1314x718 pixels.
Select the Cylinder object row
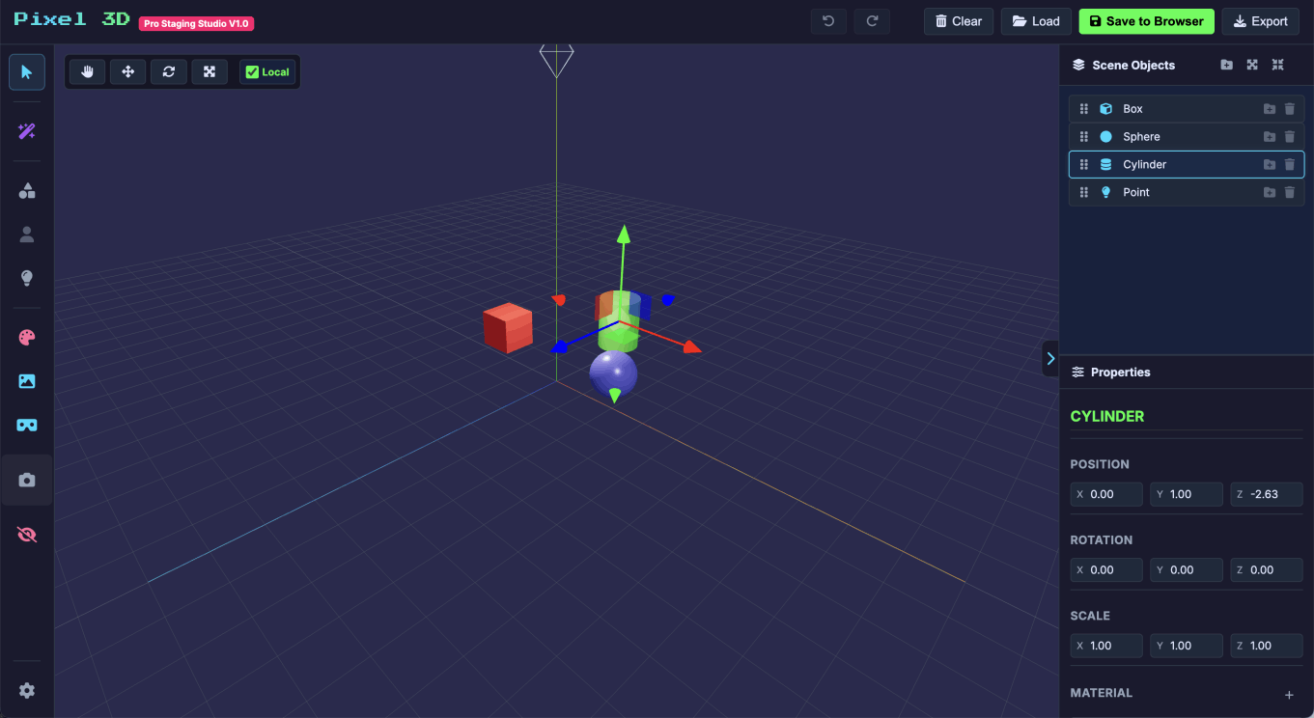1187,164
